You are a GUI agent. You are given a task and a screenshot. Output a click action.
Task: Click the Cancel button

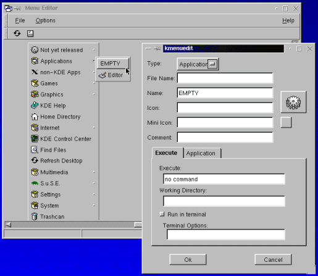click(273, 259)
